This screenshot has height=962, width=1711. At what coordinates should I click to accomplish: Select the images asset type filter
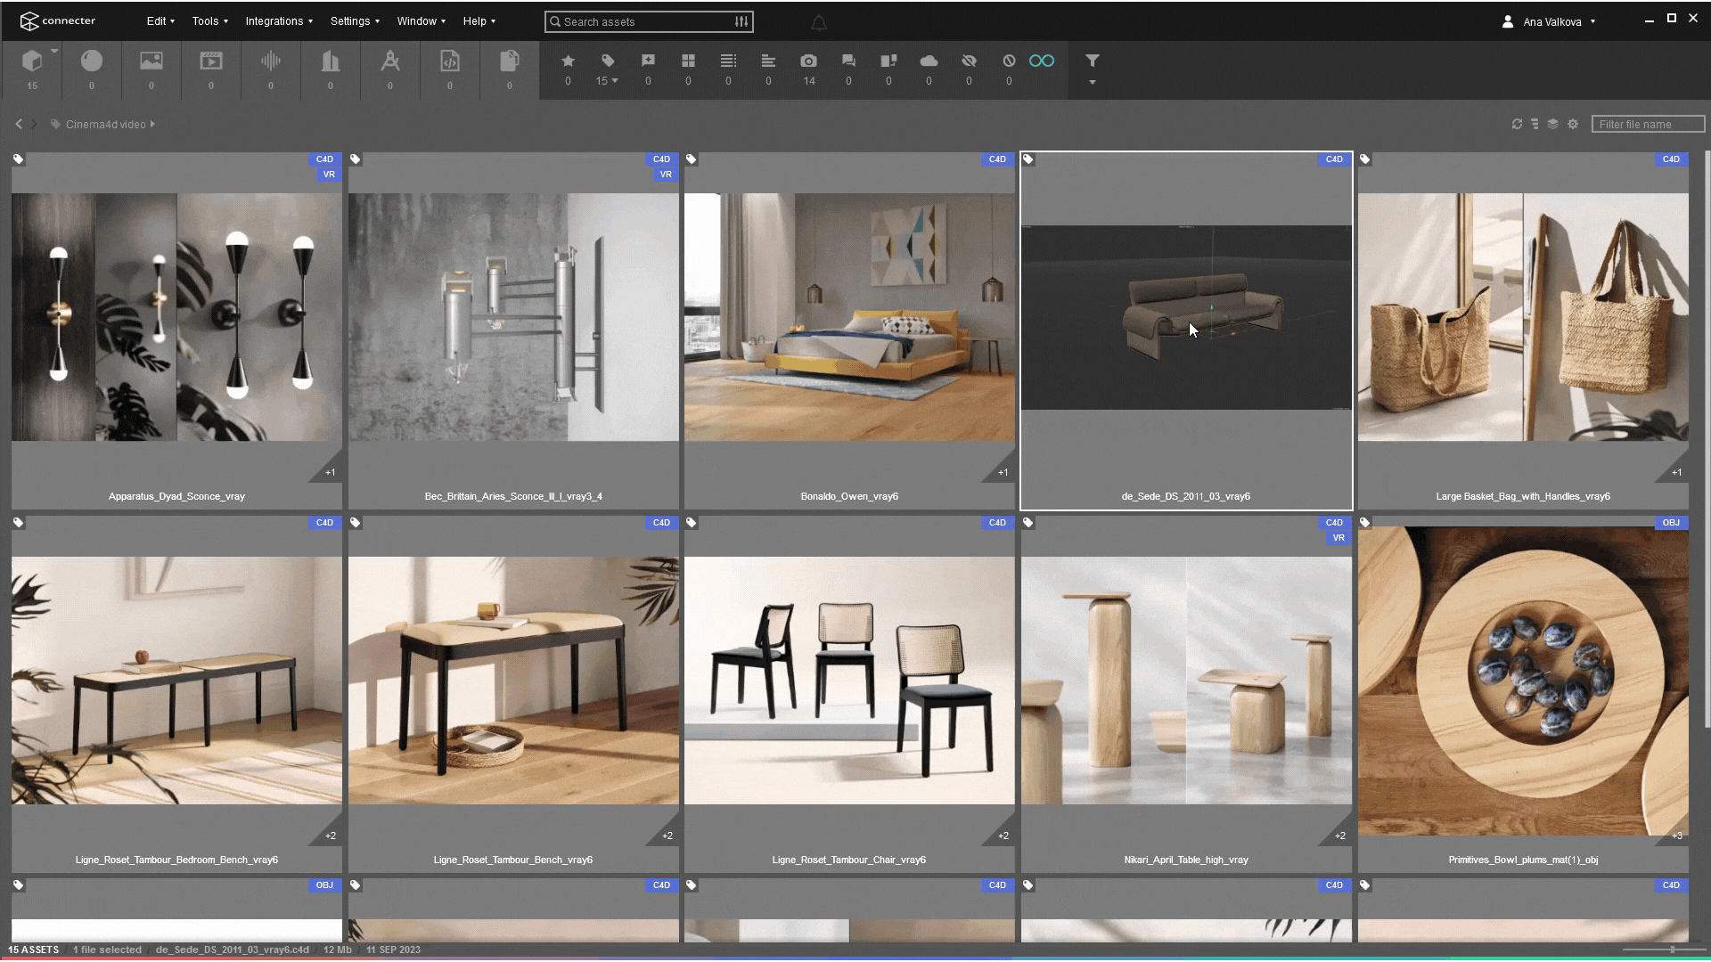tap(151, 61)
